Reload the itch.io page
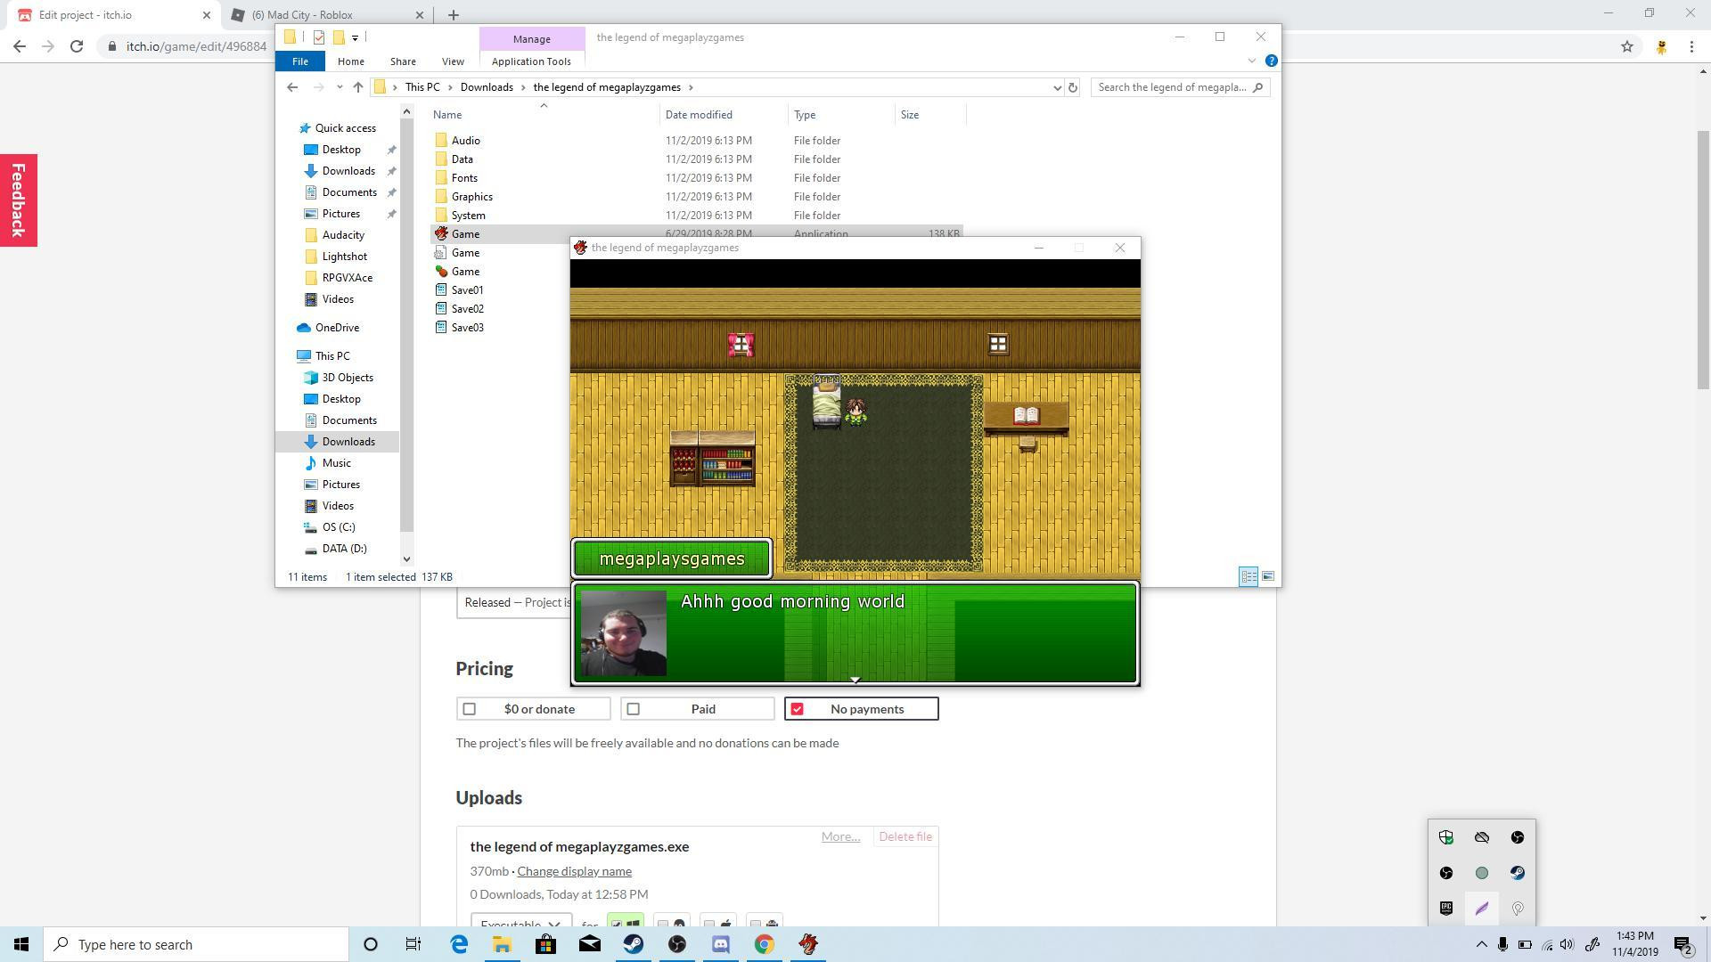The width and height of the screenshot is (1711, 962). pyautogui.click(x=77, y=46)
